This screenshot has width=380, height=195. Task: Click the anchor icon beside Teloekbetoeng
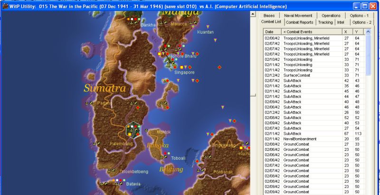109,171
